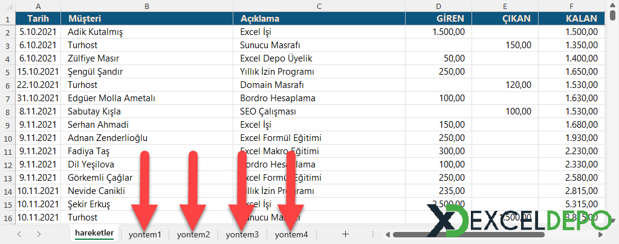Image resolution: width=619 pixels, height=244 pixels.
Task: Select column B header
Action: click(147, 6)
